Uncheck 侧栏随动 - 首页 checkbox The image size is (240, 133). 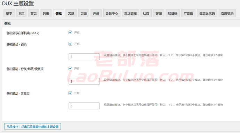[70, 44]
